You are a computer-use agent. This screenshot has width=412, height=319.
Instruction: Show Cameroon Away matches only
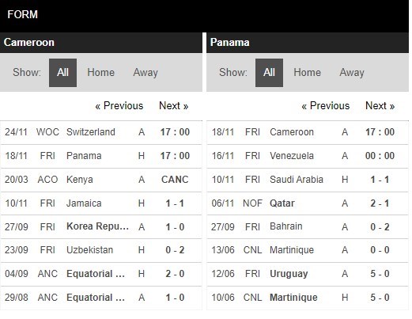[x=146, y=73]
